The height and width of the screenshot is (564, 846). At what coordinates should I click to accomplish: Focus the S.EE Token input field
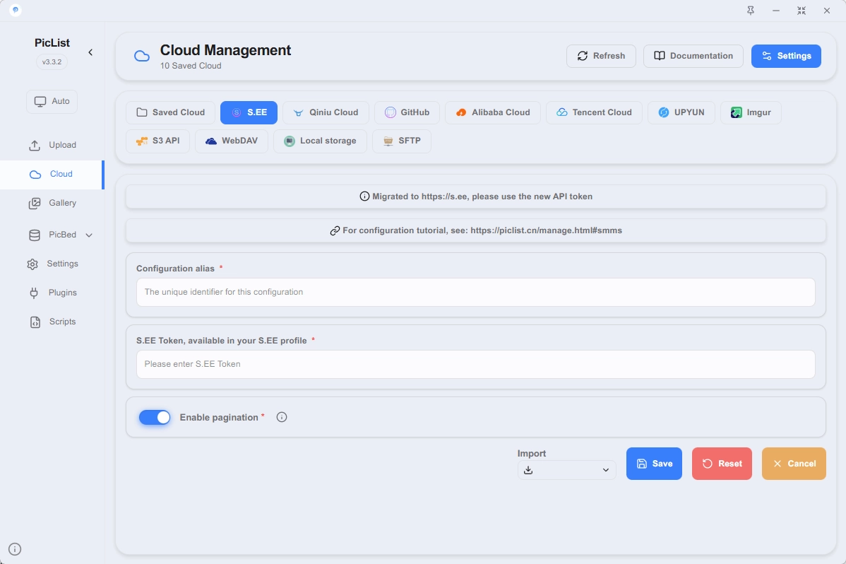[476, 364]
